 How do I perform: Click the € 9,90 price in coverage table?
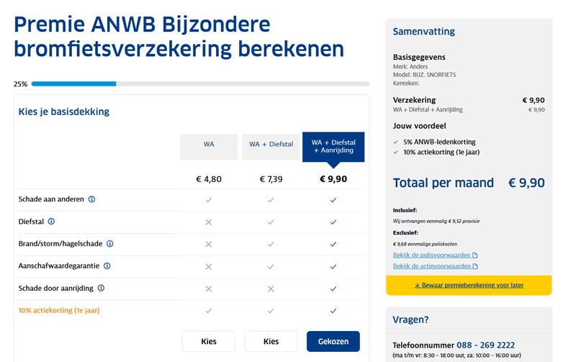point(333,179)
